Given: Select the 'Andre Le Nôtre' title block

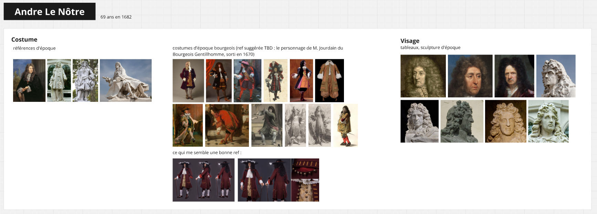Looking at the screenshot, I should click(x=50, y=12).
